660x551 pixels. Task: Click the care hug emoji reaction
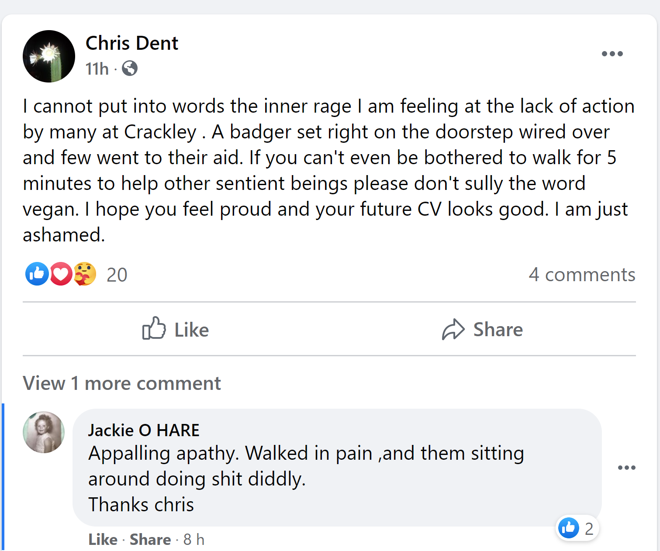point(85,274)
